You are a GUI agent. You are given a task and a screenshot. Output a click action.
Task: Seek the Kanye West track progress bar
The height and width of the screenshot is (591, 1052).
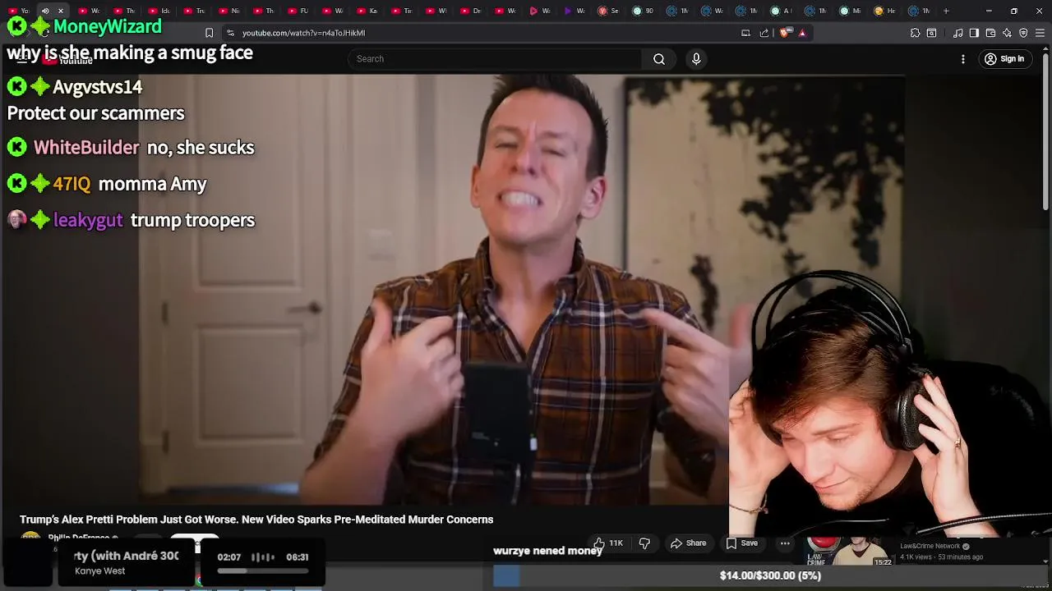pos(262,571)
